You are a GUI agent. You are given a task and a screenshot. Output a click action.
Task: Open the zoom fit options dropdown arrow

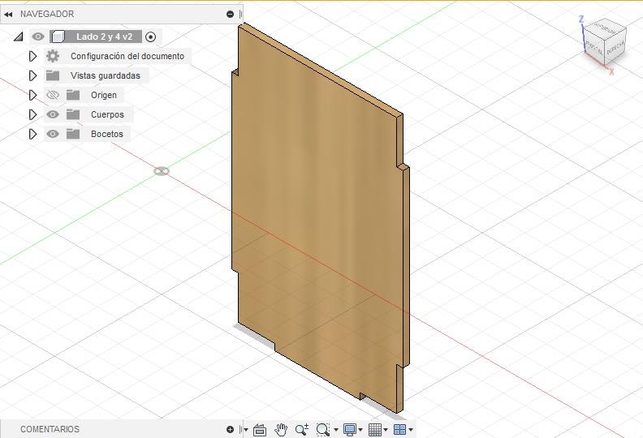coord(336,430)
